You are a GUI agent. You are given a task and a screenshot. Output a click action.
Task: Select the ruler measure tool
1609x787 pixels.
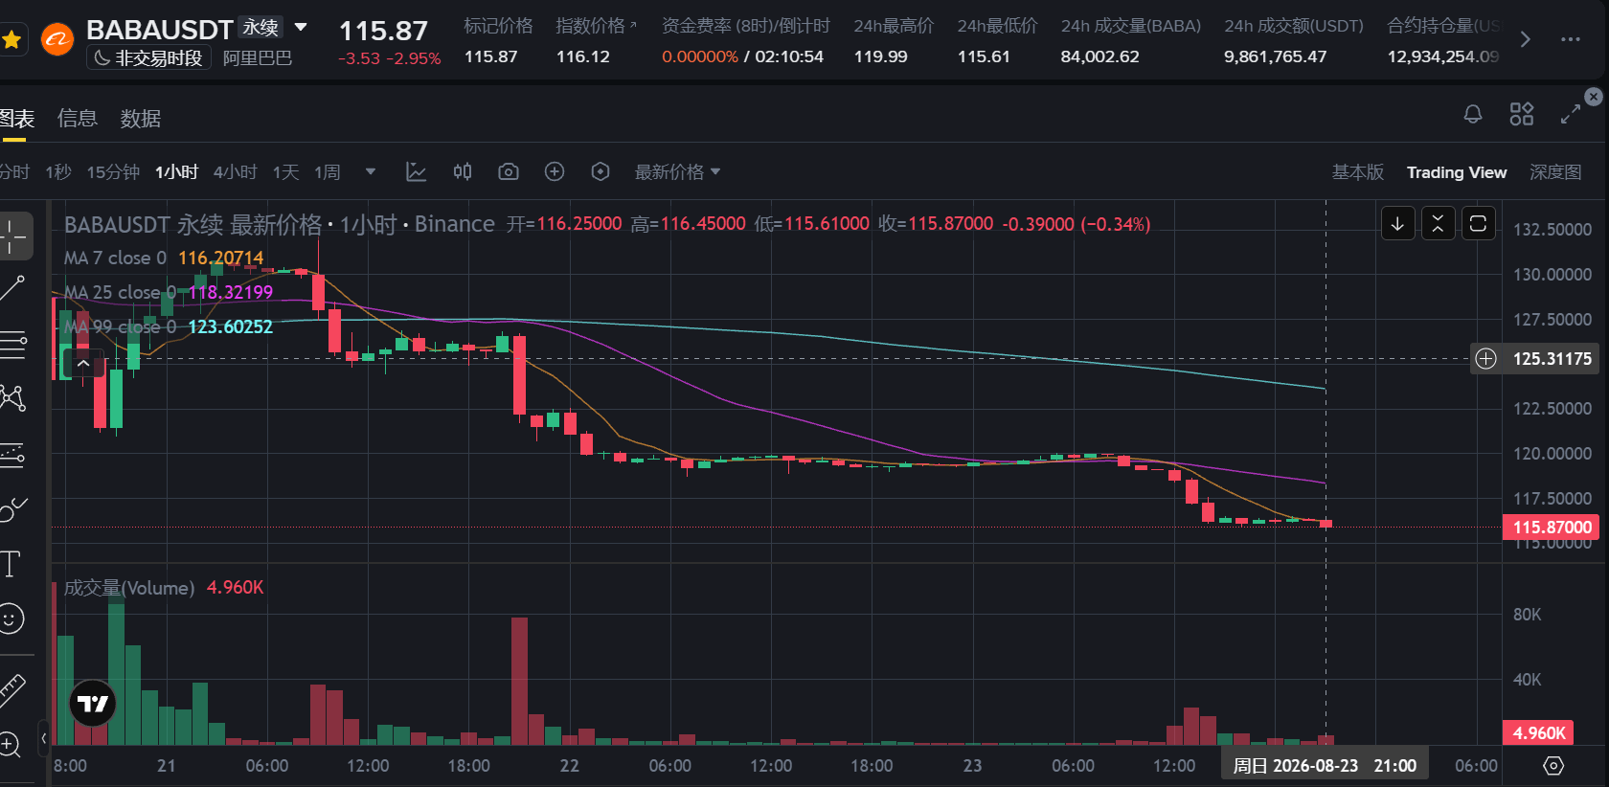(x=11, y=689)
